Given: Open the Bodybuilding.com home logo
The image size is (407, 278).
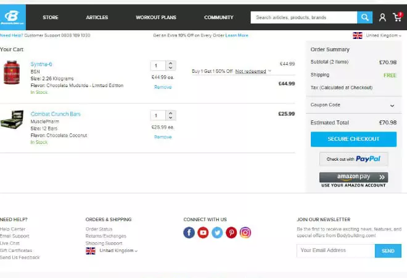Looking at the screenshot, I should click(x=13, y=17).
